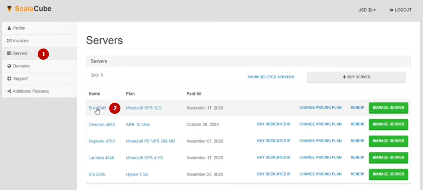Click the ScalaCube logo

(x=29, y=9)
